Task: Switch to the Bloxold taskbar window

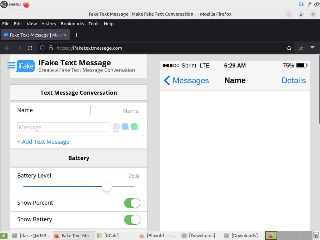Action: 157,236
